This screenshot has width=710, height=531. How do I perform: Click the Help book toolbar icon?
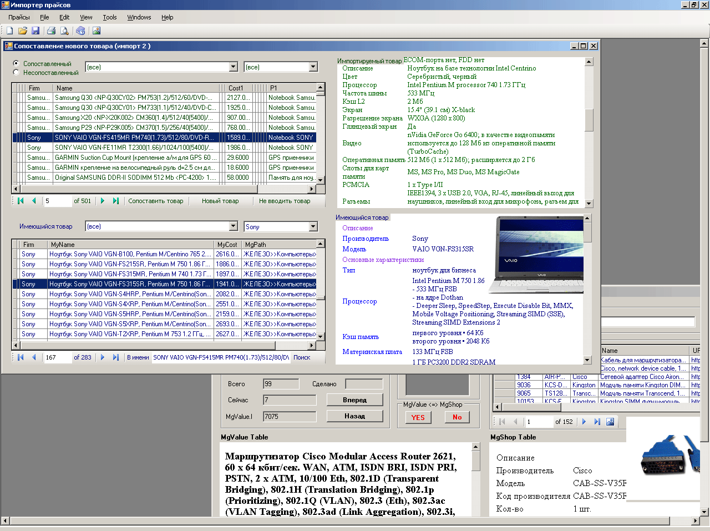pyautogui.click(x=81, y=31)
